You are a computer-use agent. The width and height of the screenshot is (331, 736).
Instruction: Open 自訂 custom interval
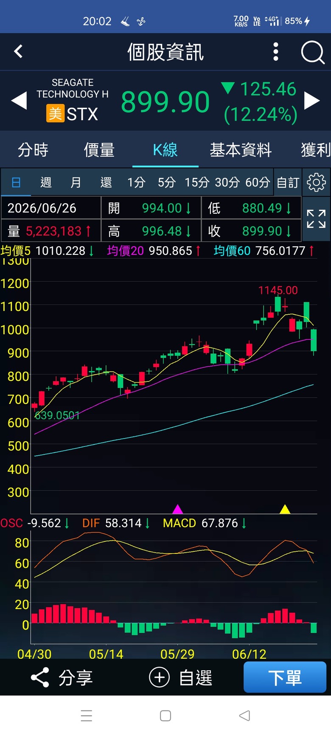pyautogui.click(x=288, y=183)
